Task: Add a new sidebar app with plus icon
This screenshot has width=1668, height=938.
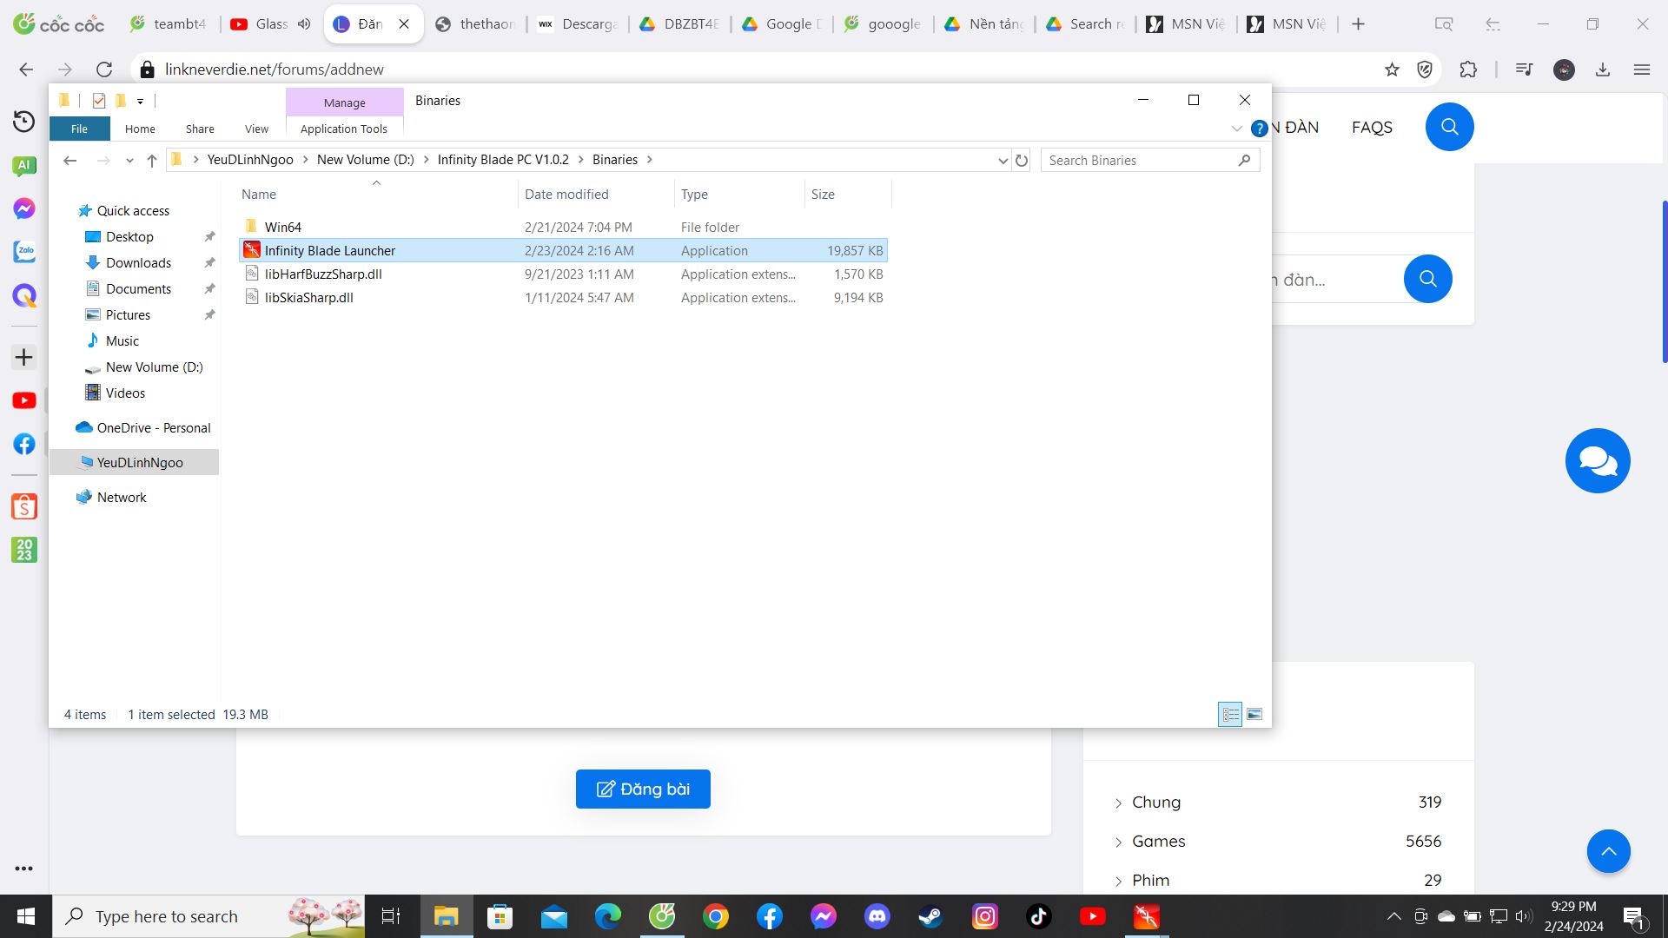Action: click(24, 357)
